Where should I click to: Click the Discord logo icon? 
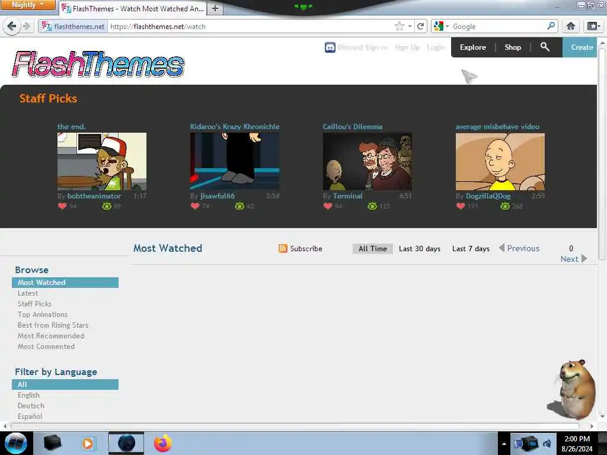330,47
